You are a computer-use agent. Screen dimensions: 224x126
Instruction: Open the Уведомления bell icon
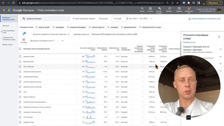pos(189,10)
